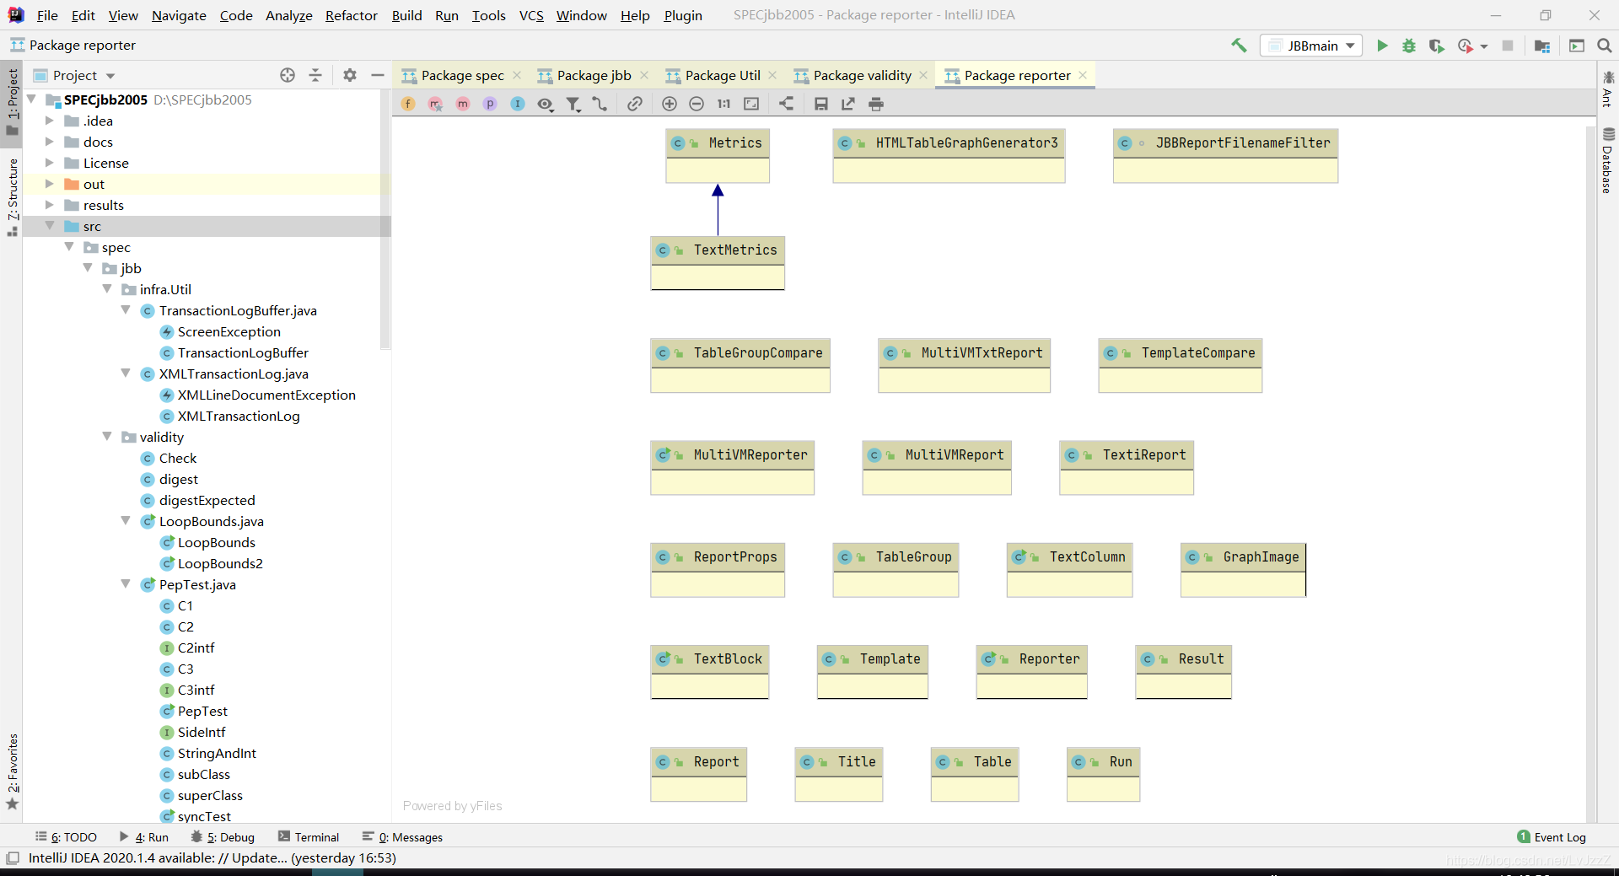Collapse LoopBounds.java node
1619x876 pixels.
pos(126,521)
